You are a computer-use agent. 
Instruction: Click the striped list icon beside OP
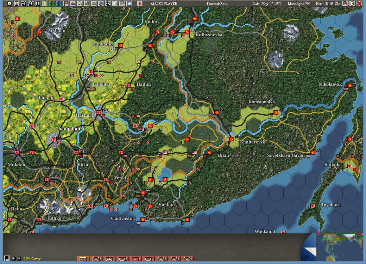(x=122, y=3)
